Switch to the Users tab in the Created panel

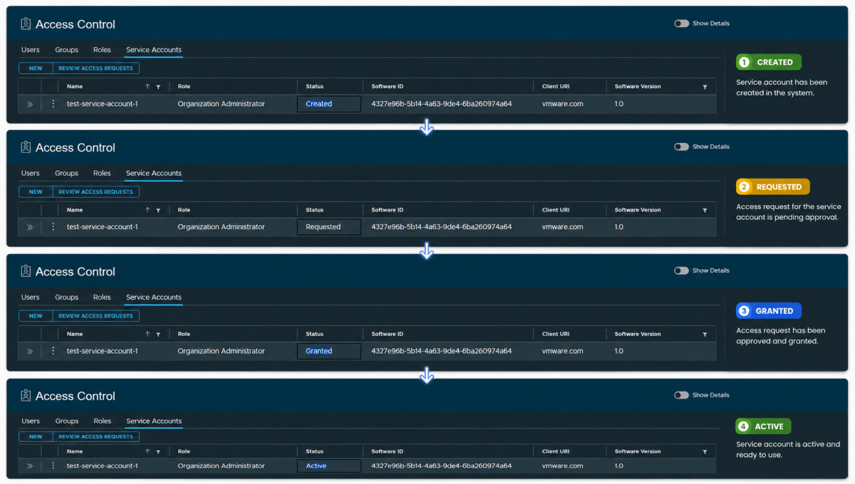(x=31, y=50)
